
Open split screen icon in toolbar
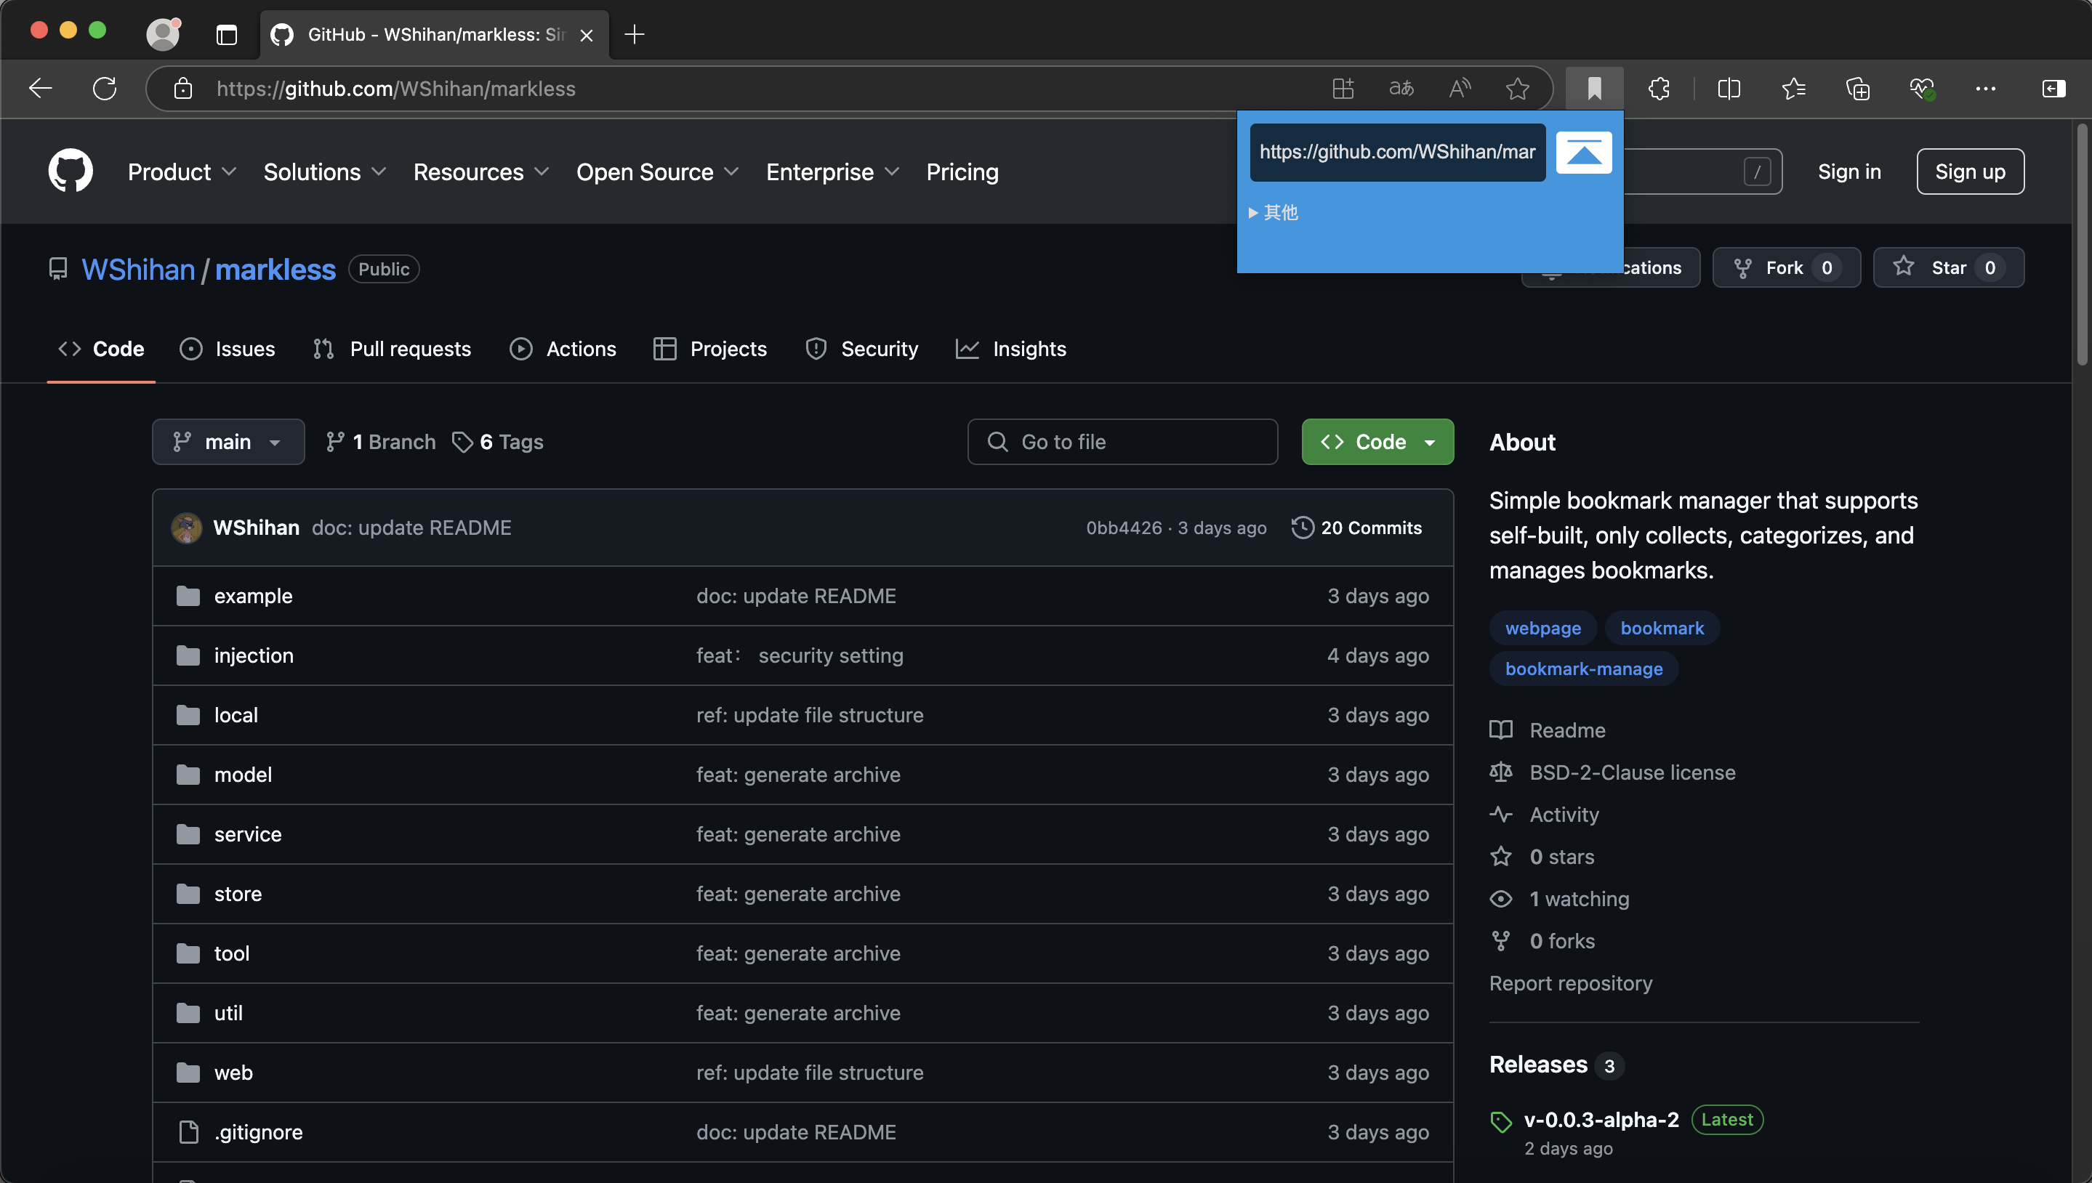point(1729,88)
